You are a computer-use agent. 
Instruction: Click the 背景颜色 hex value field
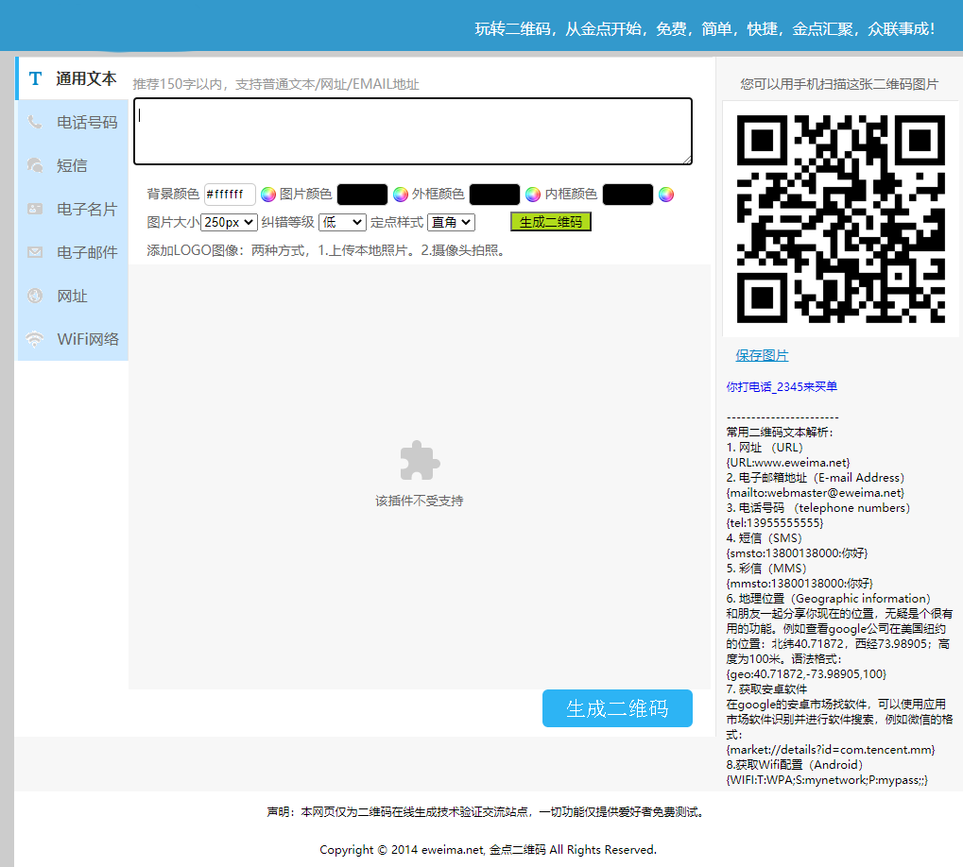230,195
